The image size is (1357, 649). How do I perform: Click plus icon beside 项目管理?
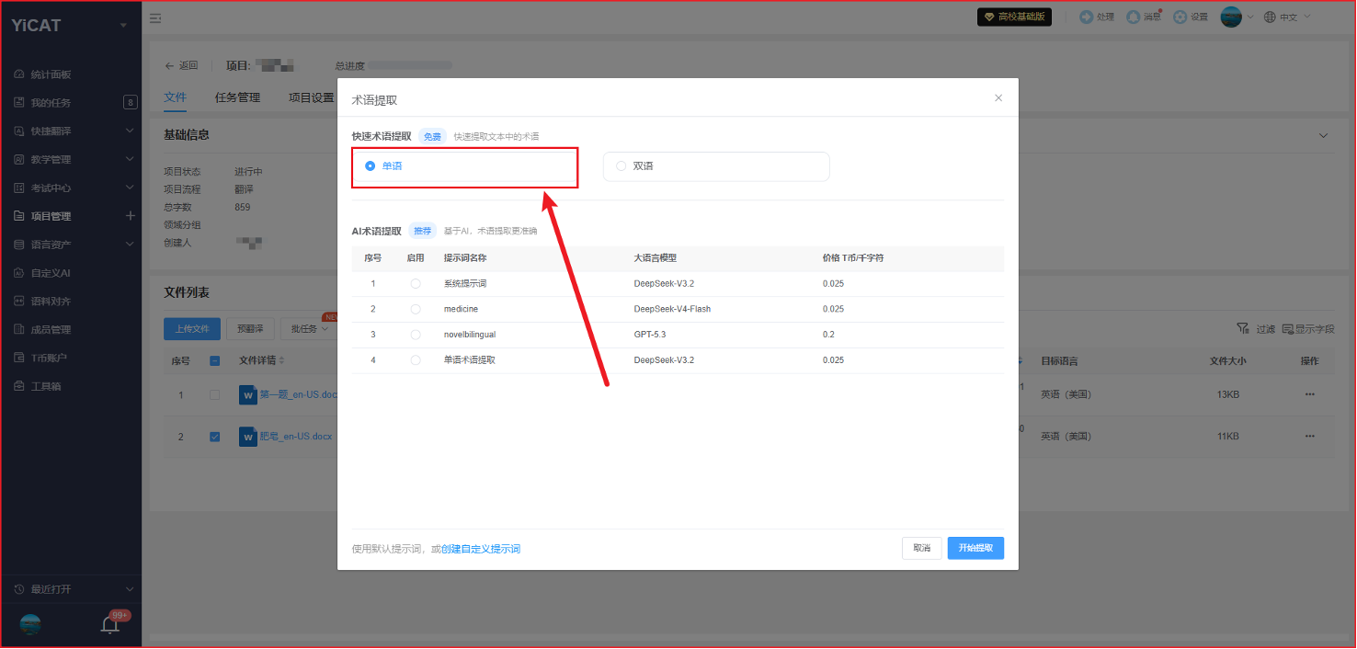[x=130, y=216]
